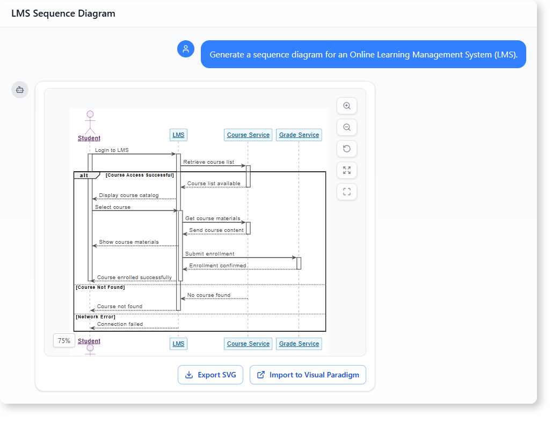Zoom out of the sequence diagram

point(347,128)
